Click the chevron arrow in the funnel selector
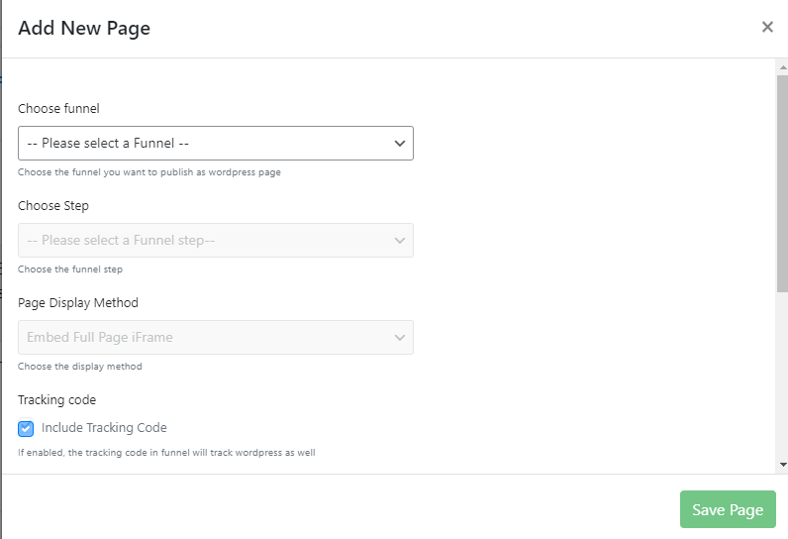This screenshot has height=539, width=788. (x=399, y=144)
